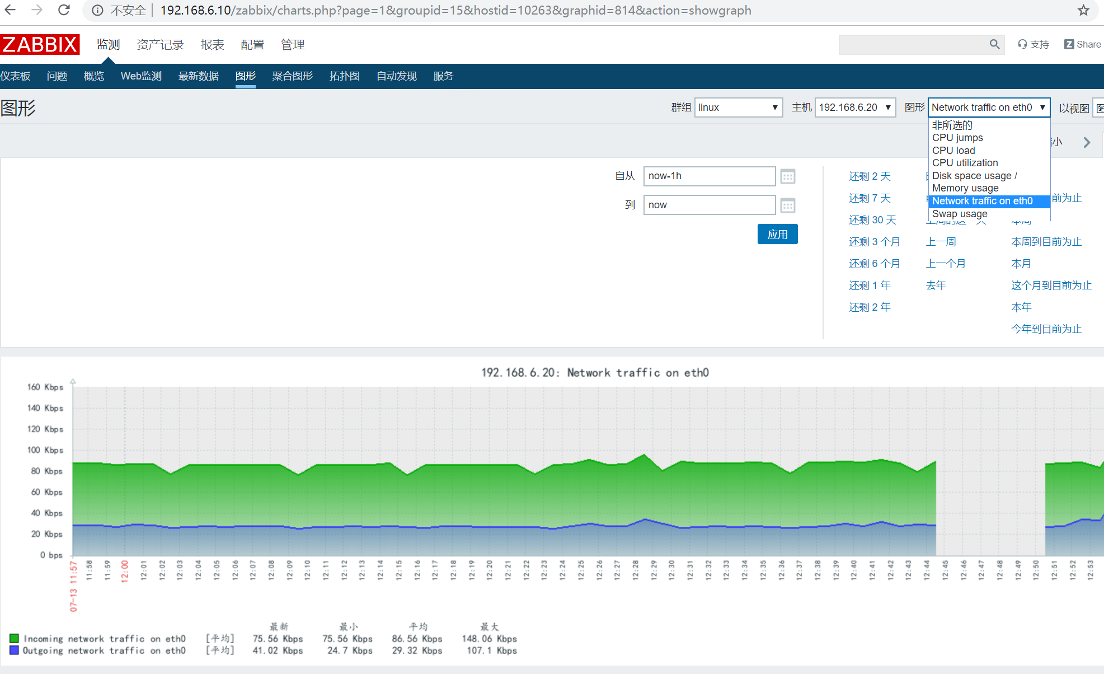Image resolution: width=1104 pixels, height=674 pixels.
Task: Go to 聚合图形 submenu
Action: click(x=293, y=76)
